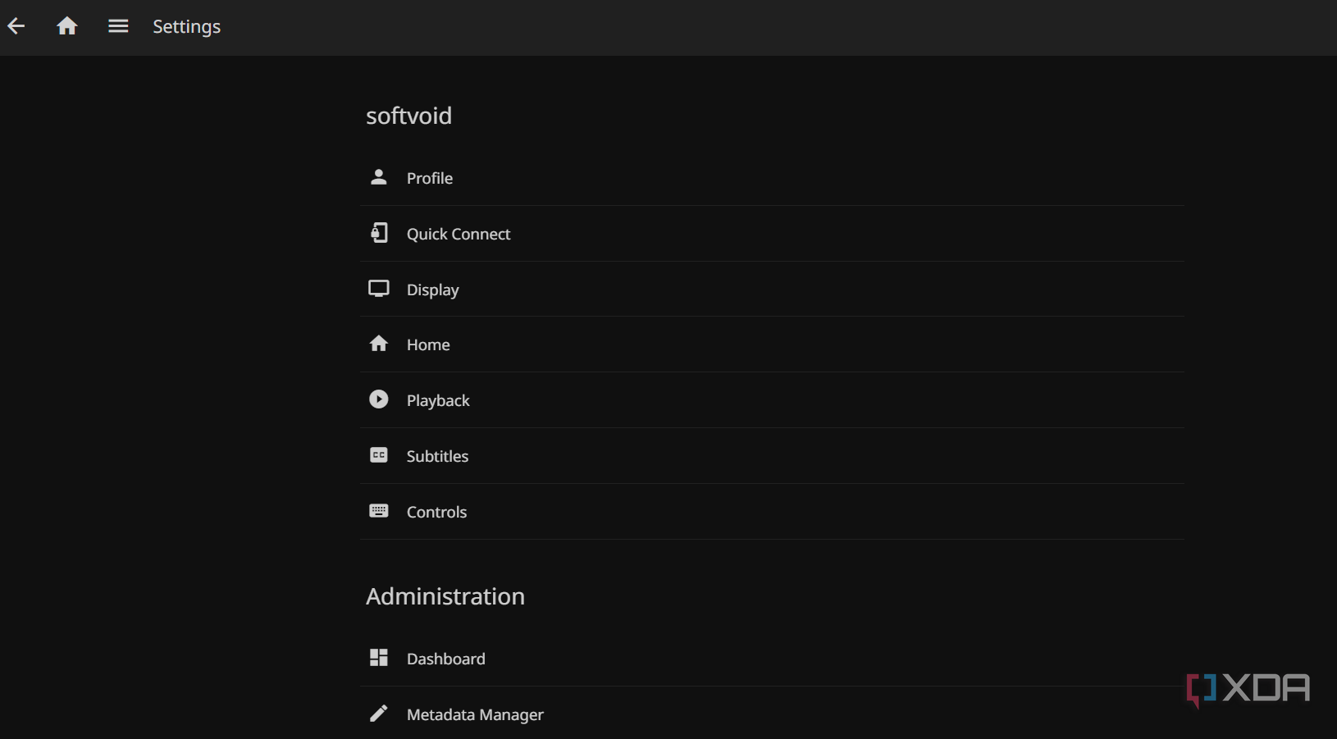Open the hamburger menu icon
This screenshot has width=1337, height=739.
click(x=118, y=26)
